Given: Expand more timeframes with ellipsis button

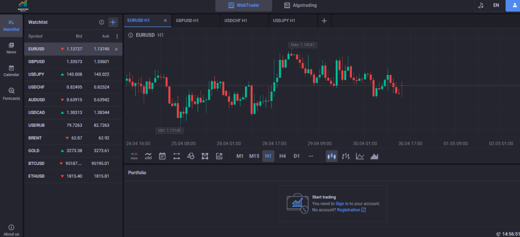Looking at the screenshot, I should [311, 156].
